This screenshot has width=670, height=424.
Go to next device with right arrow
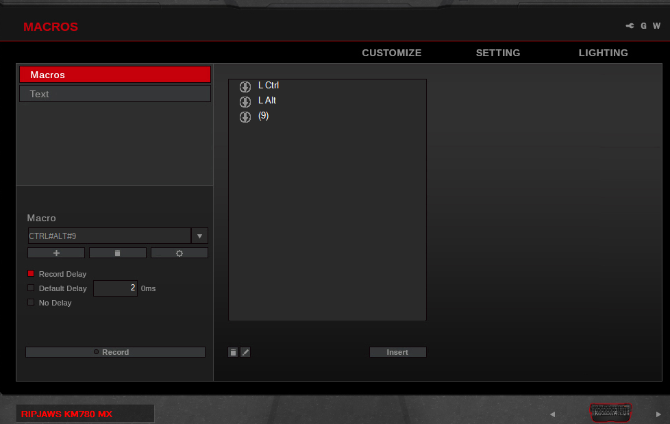tap(658, 414)
